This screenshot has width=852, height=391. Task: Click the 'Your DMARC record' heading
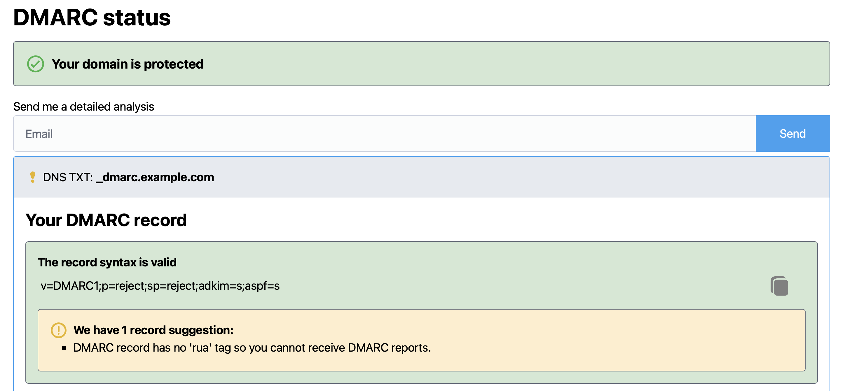tap(106, 220)
